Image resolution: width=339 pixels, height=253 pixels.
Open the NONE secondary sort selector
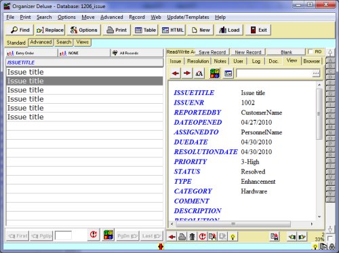tap(84, 53)
